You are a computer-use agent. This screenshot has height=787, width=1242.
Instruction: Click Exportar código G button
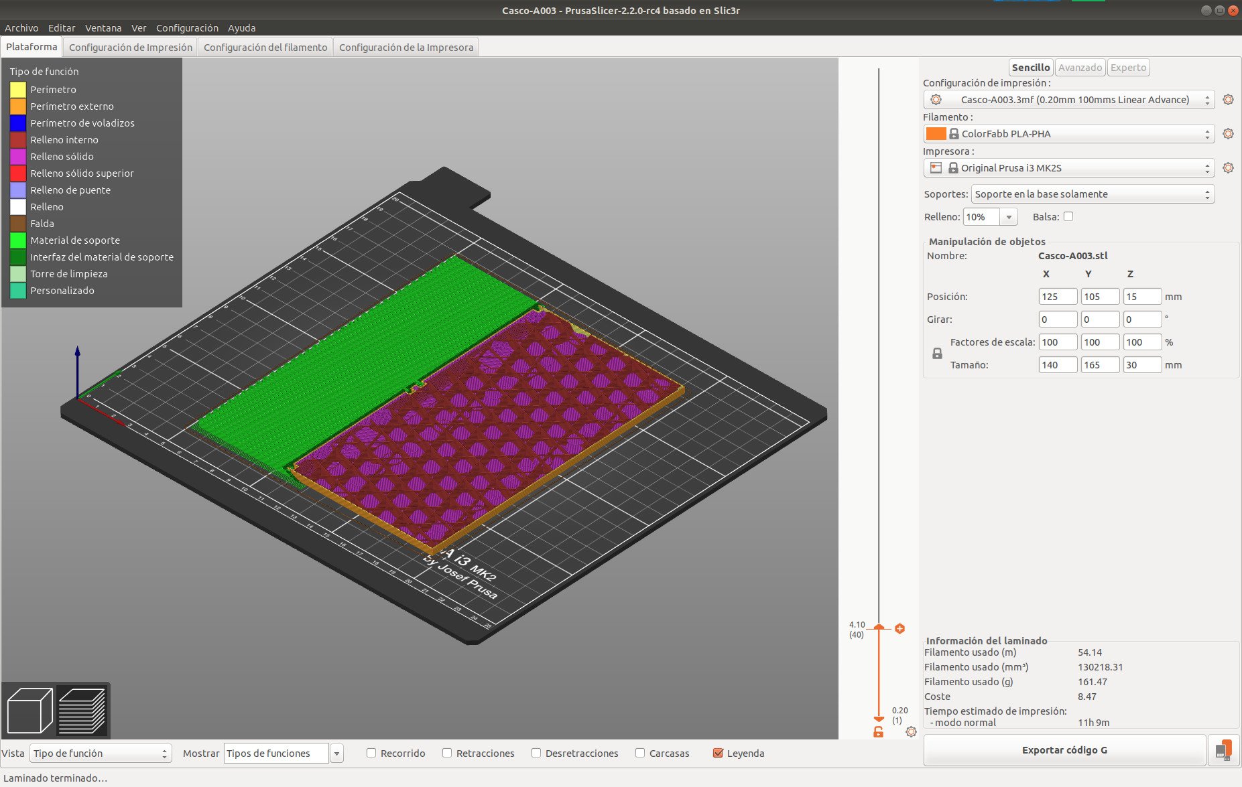pos(1064,750)
